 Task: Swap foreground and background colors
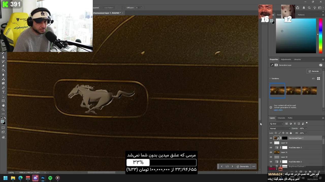click(x=5, y=118)
